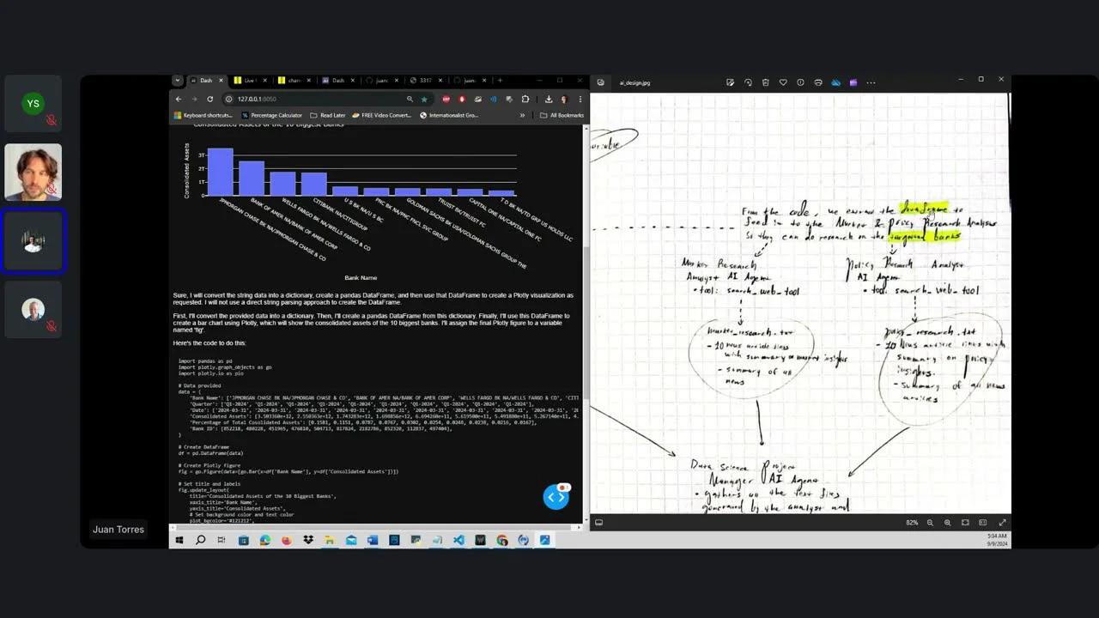Open the Chrome Extensions puzzle icon

coord(525,99)
